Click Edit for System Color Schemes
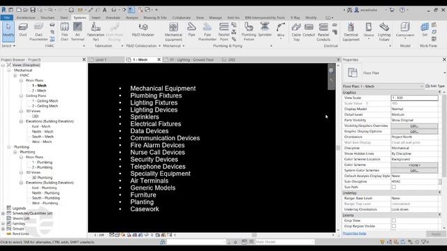The width and height of the screenshot is (447, 251). 414,170
